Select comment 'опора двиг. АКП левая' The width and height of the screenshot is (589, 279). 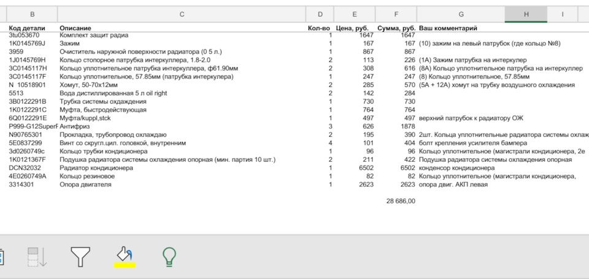(453, 185)
